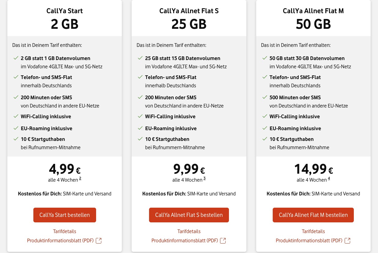This screenshot has width=378, height=253.
Task: Click the checkmark next to EU-Roaming in Allnet Flat S
Action: [140, 128]
